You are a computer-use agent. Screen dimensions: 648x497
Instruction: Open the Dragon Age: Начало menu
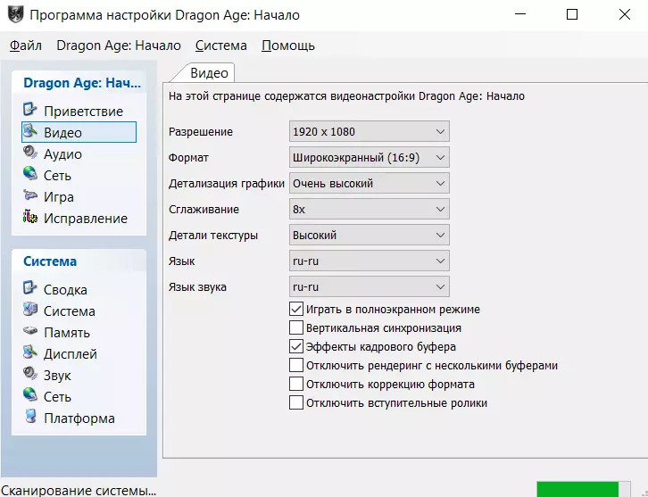click(119, 46)
